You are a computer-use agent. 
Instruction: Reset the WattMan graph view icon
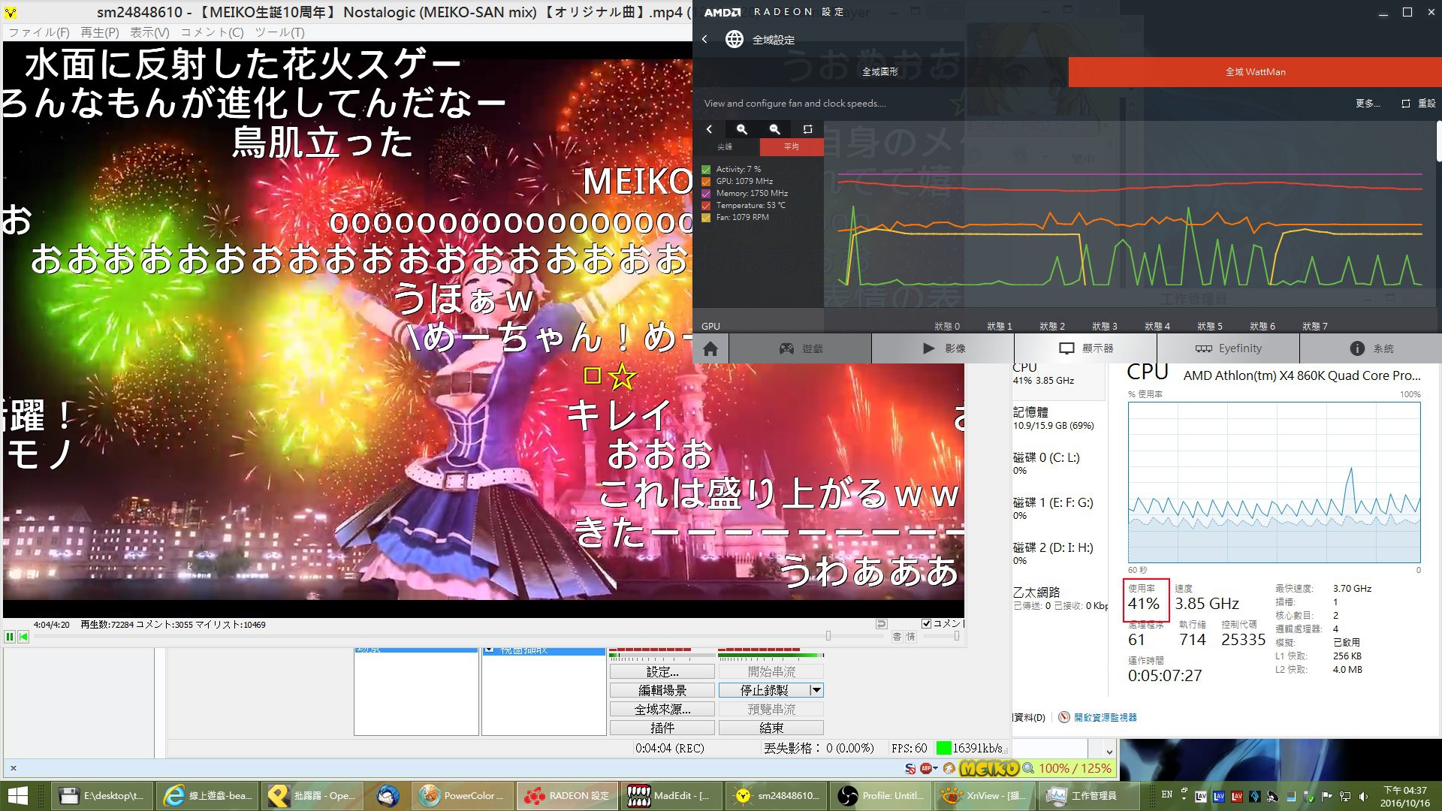tap(807, 129)
